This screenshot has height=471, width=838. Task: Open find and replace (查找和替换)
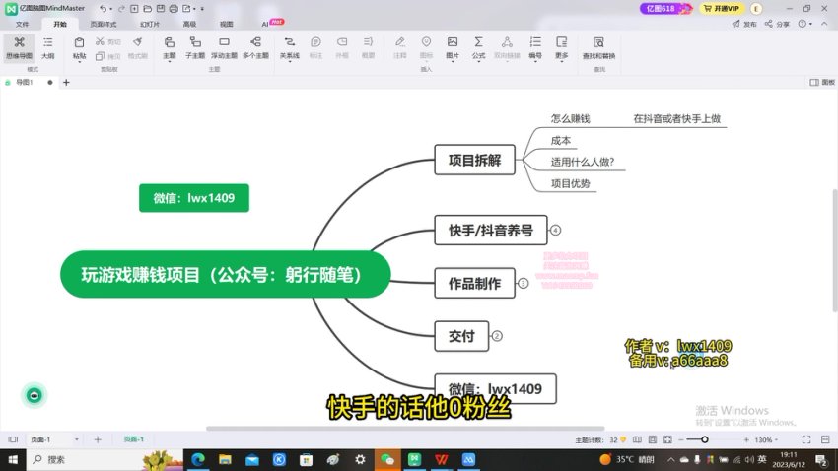598,47
